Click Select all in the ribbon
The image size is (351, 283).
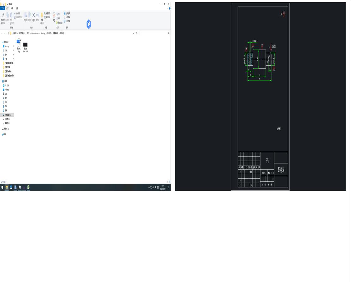(x=67, y=13)
